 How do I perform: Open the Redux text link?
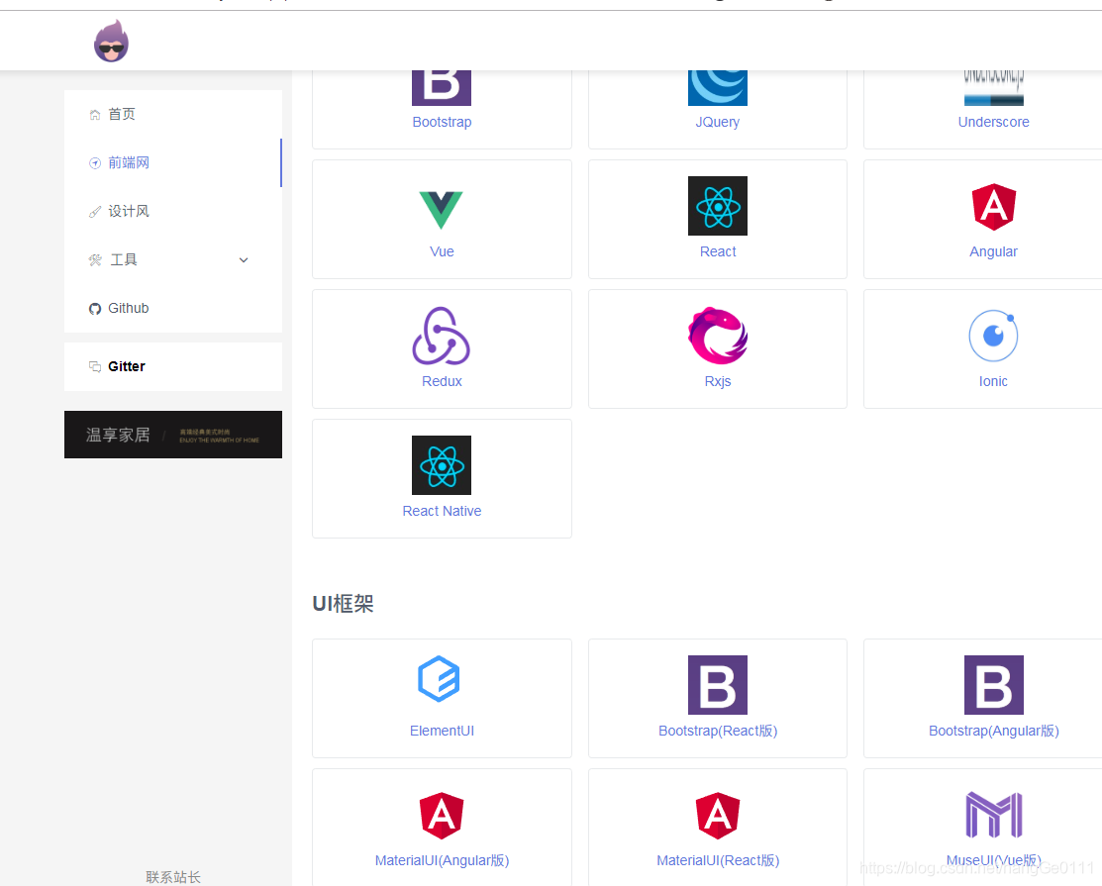(442, 381)
